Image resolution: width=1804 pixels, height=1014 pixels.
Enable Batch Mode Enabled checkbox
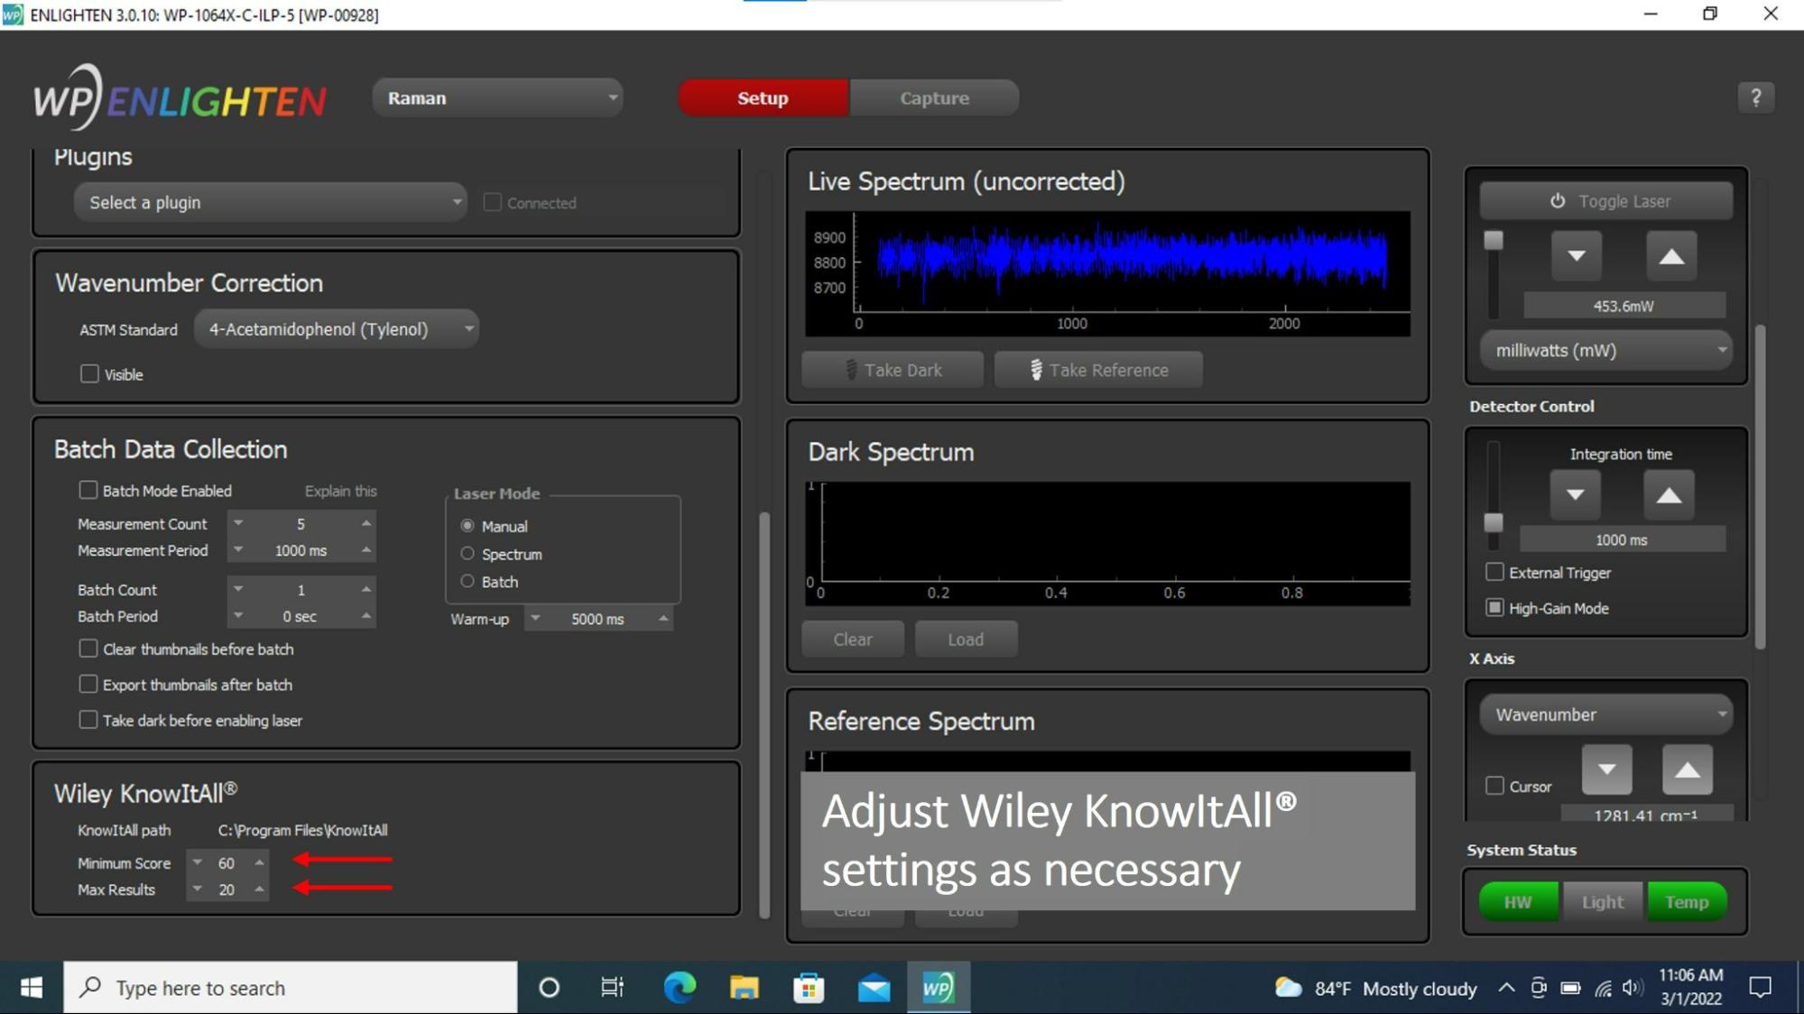point(88,490)
